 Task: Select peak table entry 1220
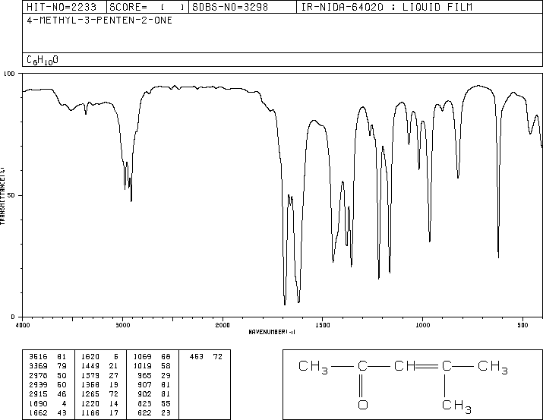100,404
